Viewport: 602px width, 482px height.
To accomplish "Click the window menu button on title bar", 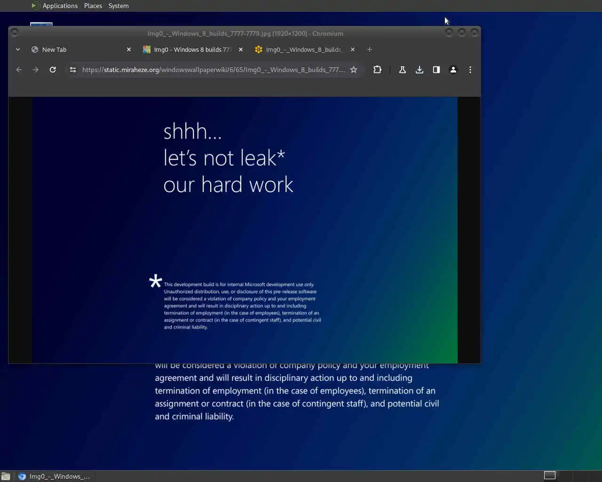I will [x=15, y=32].
